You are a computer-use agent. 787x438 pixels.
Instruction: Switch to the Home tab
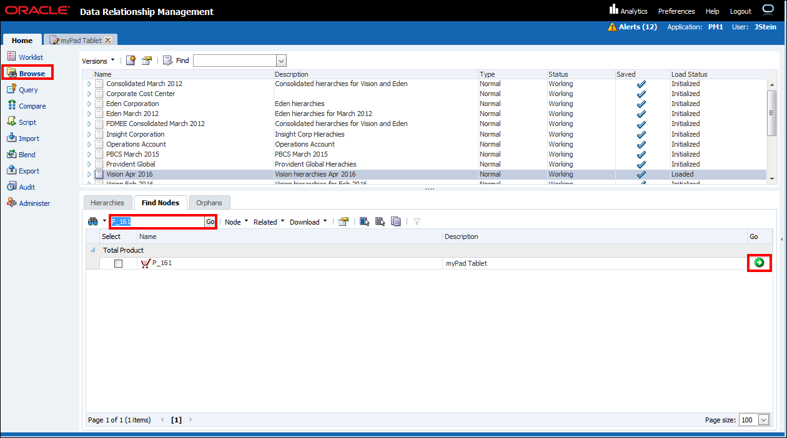click(x=22, y=40)
